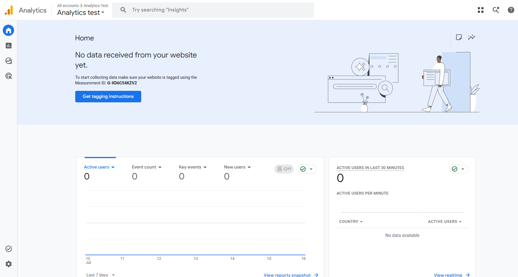Open the Help question mark icon

511,10
